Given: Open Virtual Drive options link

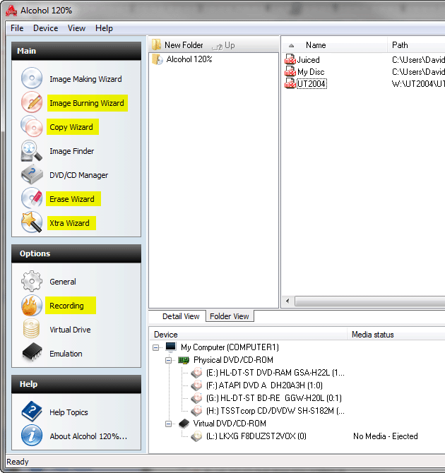Looking at the screenshot, I should [x=70, y=330].
